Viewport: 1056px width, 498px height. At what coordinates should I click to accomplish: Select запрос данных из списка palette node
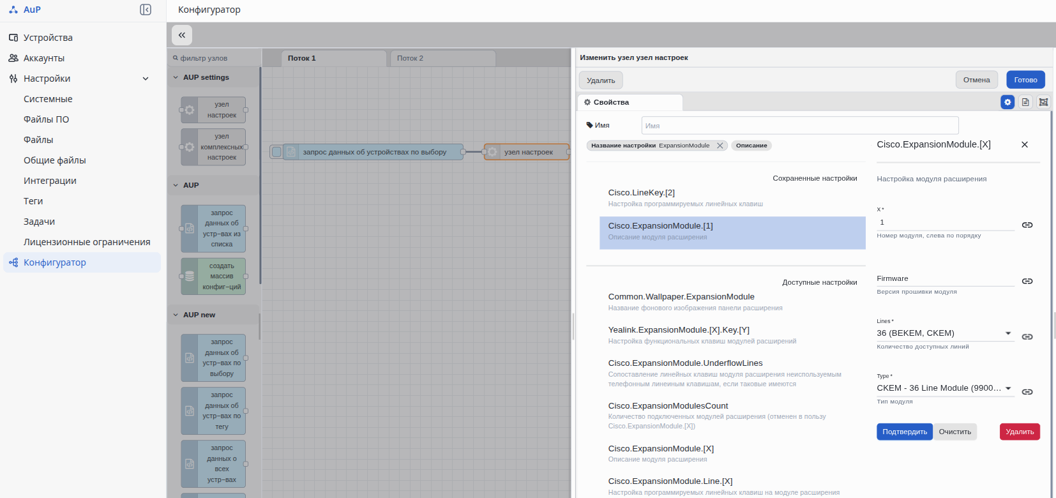tap(213, 229)
